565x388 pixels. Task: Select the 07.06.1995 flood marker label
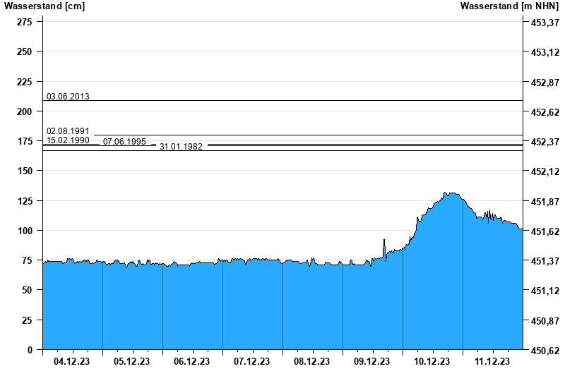(x=124, y=142)
